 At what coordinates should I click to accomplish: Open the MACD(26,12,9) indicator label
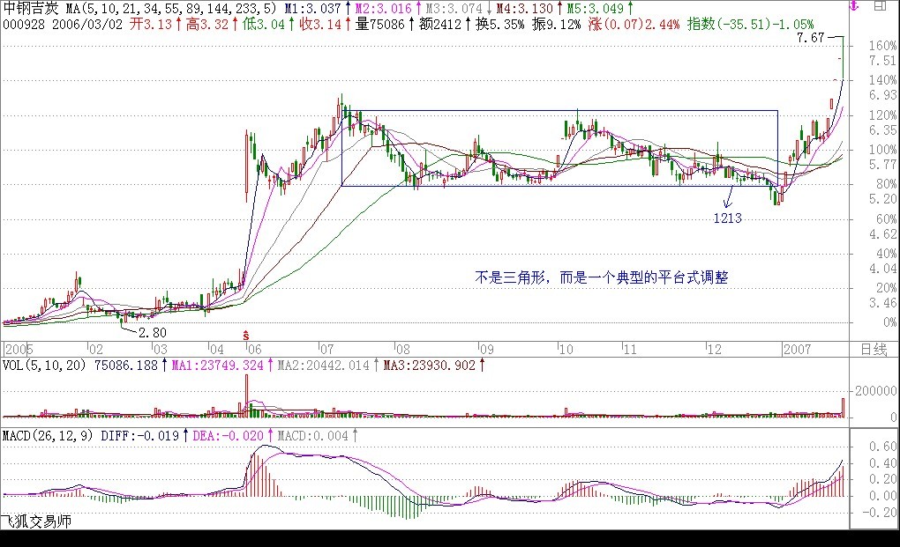(49, 435)
